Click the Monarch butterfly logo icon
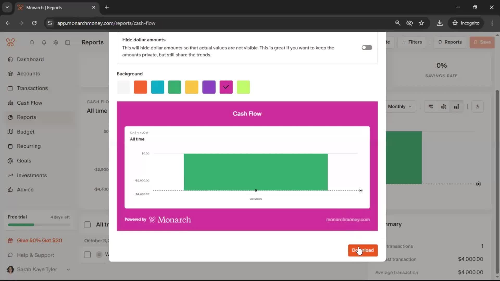The image size is (500, 281). pyautogui.click(x=10, y=42)
